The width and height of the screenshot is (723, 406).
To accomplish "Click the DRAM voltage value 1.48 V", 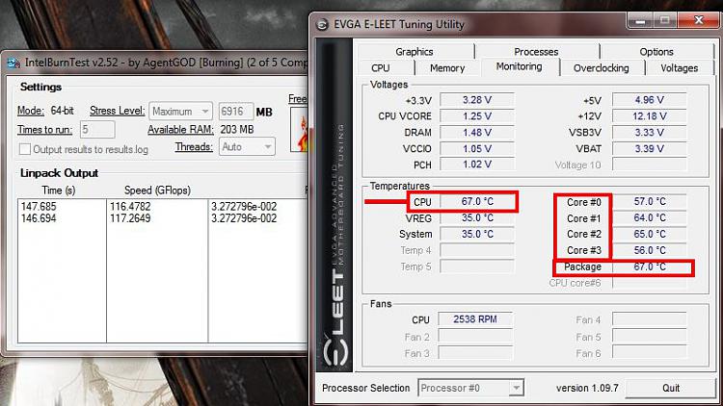I will point(477,133).
